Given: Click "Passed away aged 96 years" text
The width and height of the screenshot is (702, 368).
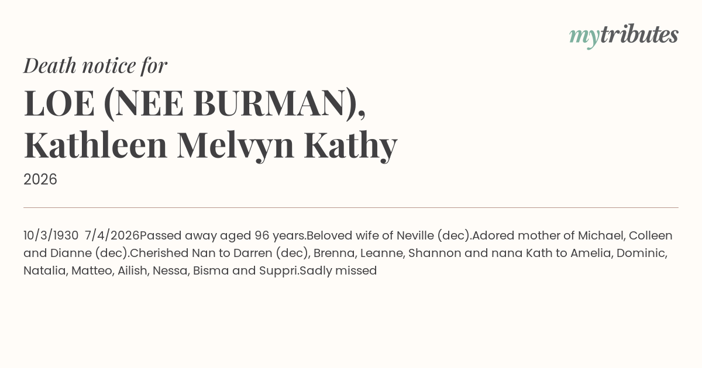Looking at the screenshot, I should pyautogui.click(x=222, y=235).
